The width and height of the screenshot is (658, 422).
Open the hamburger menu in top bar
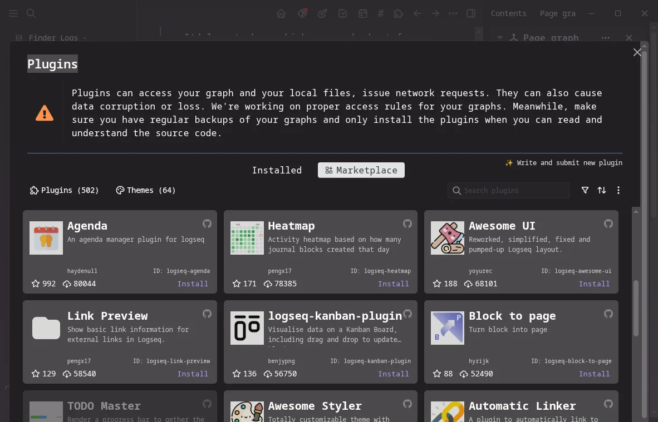(x=13, y=13)
